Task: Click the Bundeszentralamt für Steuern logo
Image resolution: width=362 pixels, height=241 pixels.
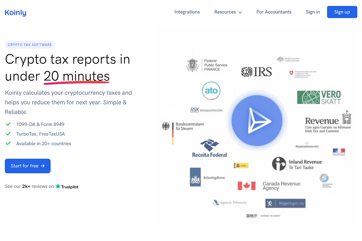Action: [x=182, y=133]
